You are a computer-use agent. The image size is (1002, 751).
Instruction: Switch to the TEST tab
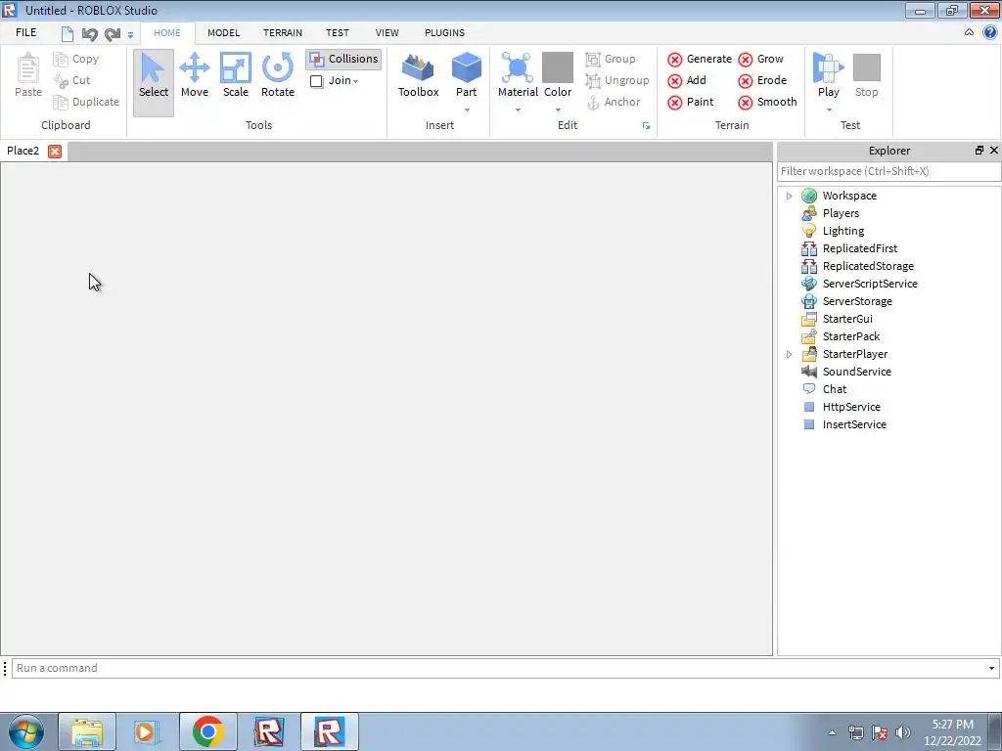[x=338, y=32]
